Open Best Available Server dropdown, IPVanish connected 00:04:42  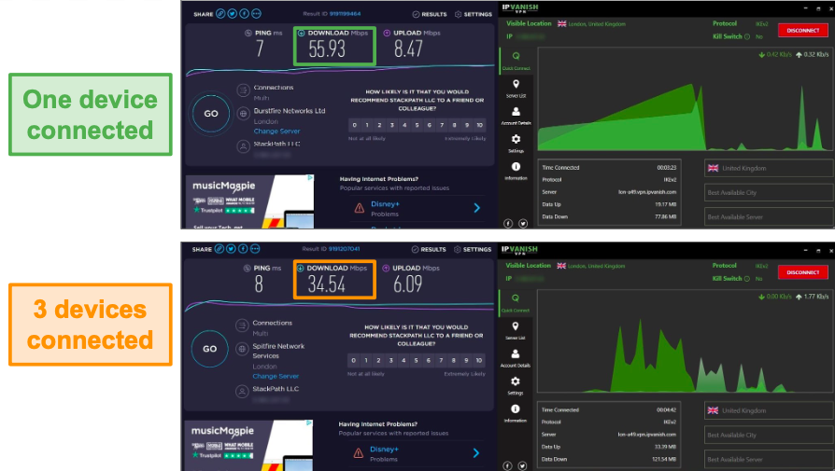tap(769, 459)
